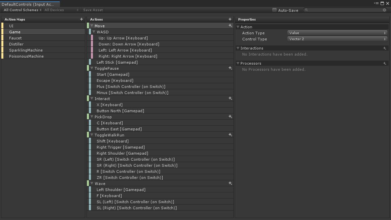Screen dimensions: 391x220
Task: Collapse the Interact action
Action: 92,98
